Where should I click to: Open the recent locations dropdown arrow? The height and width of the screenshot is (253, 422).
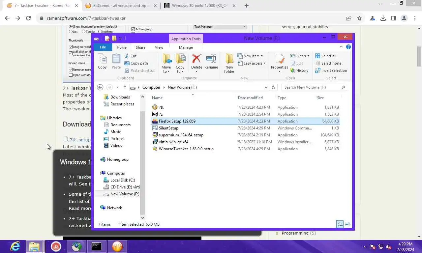(117, 87)
